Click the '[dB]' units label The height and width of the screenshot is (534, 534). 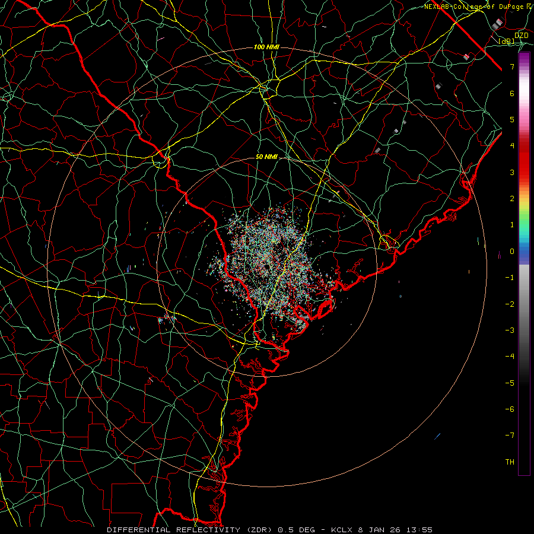coord(507,42)
